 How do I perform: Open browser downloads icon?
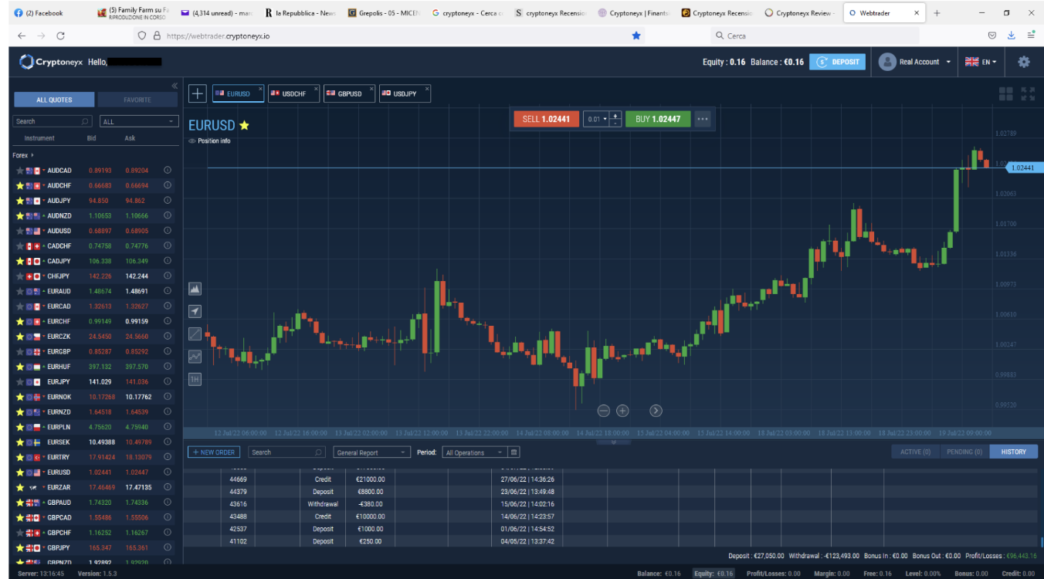point(1012,36)
